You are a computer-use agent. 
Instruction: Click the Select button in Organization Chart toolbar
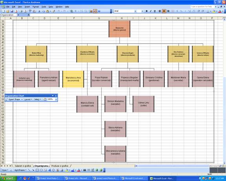tap(38, 99)
